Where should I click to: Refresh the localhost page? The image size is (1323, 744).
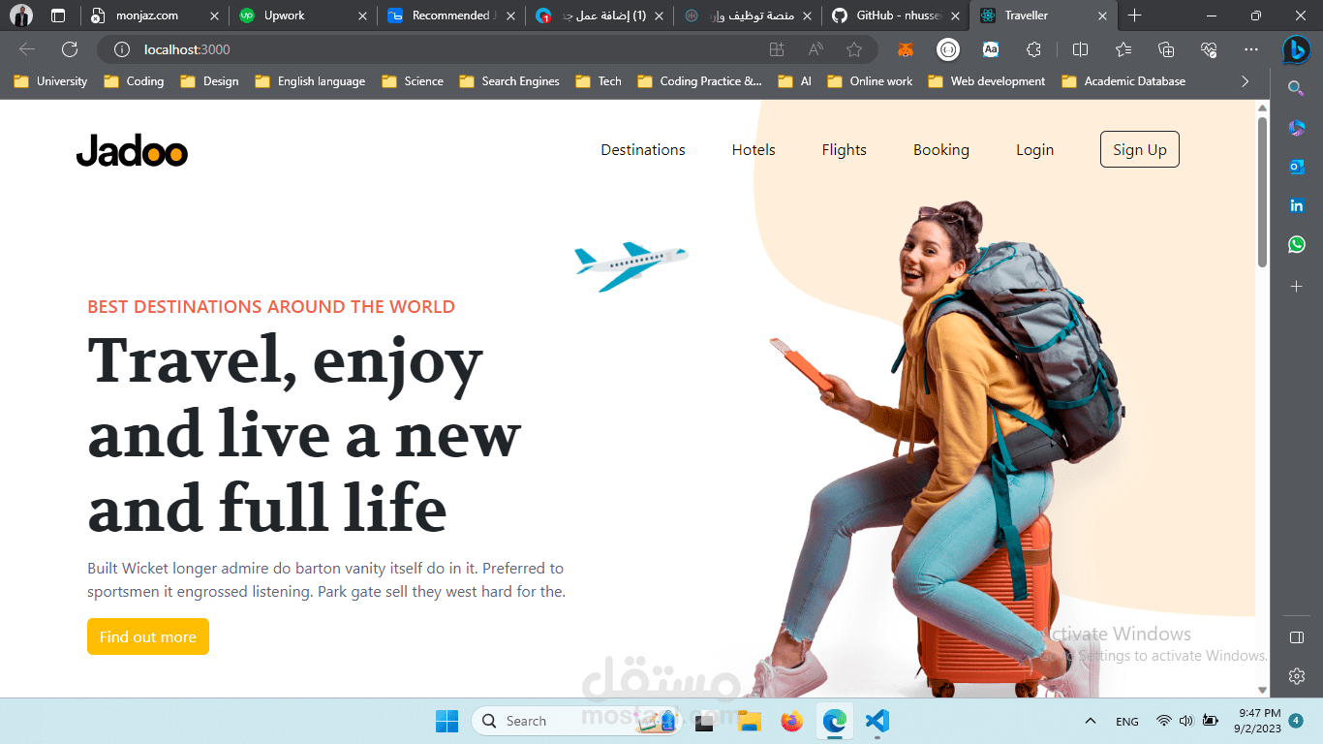tap(70, 49)
